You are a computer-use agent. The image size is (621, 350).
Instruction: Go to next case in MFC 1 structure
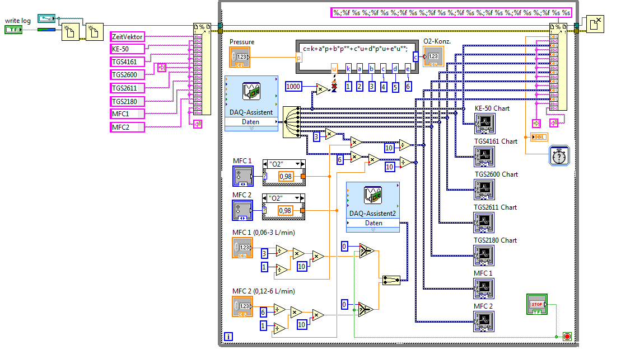point(304,164)
